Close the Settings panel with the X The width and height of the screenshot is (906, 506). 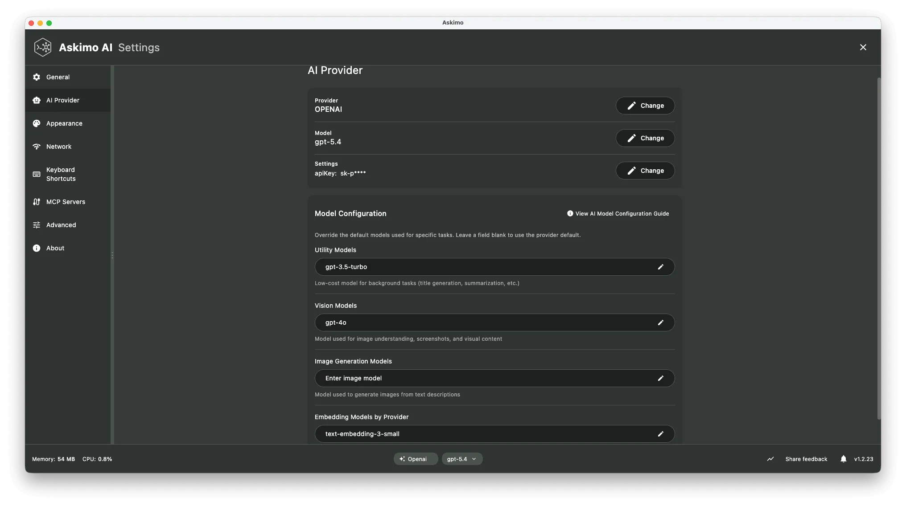pyautogui.click(x=863, y=47)
